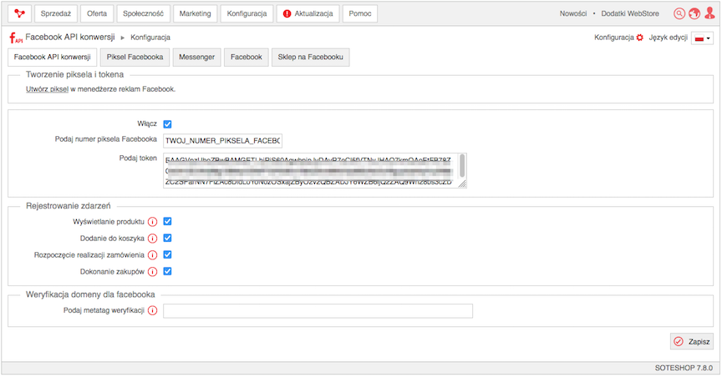The height and width of the screenshot is (377, 722).
Task: Select the Facebook API konwersji tab
Action: pyautogui.click(x=53, y=58)
